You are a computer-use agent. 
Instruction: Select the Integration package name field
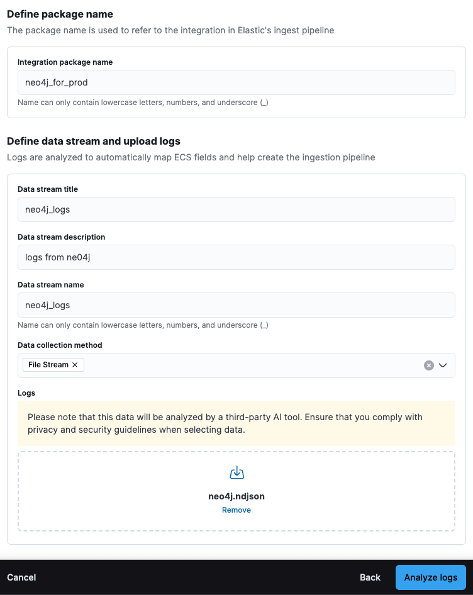point(237,82)
